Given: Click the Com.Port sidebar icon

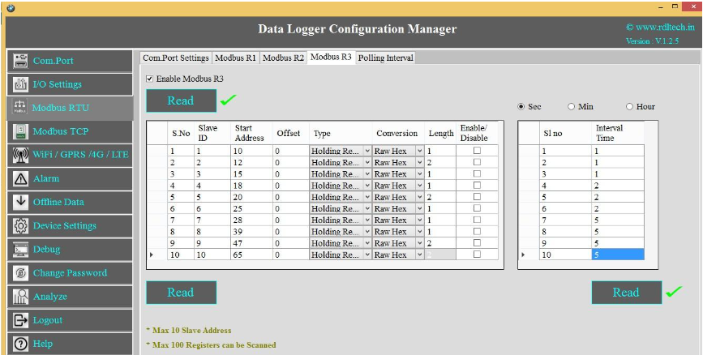Looking at the screenshot, I should point(21,61).
